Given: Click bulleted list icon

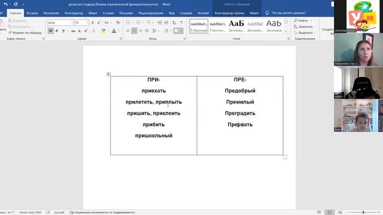Looking at the screenshot, I should pyautogui.click(x=127, y=23).
